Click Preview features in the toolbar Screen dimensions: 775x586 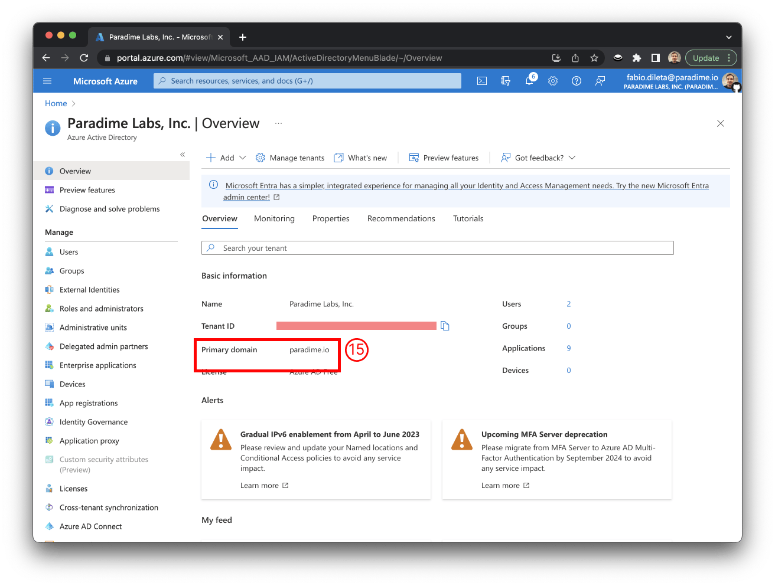click(x=444, y=158)
